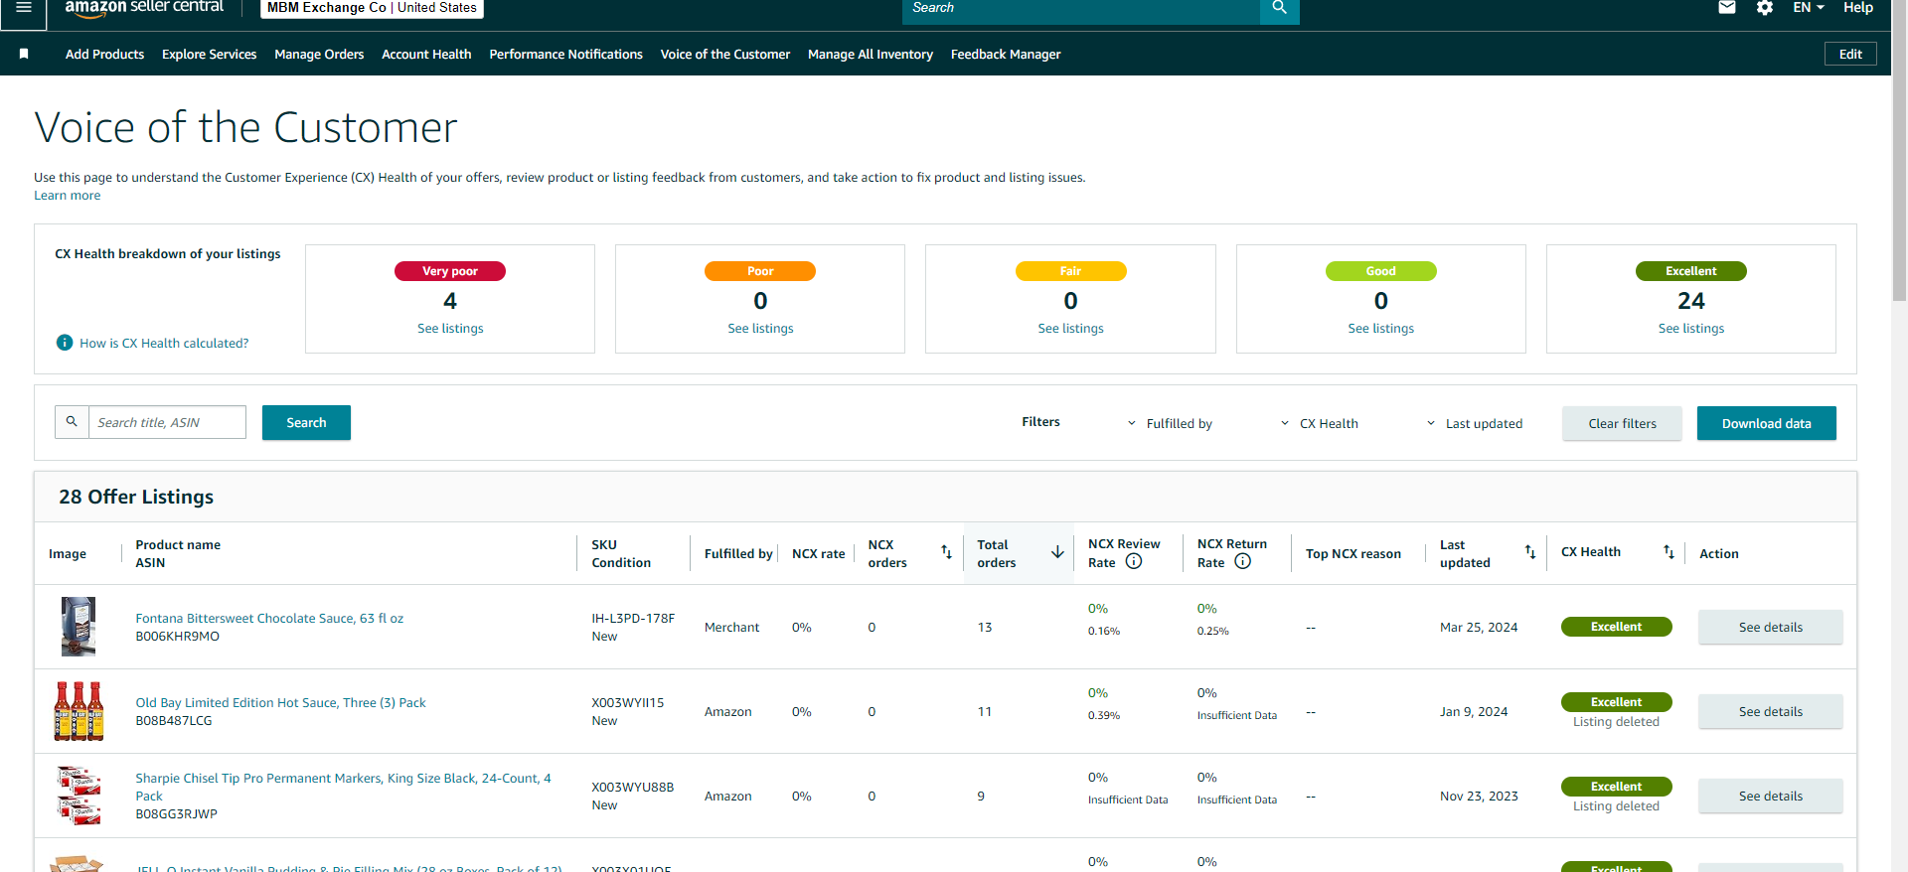
Task: Go to Manage All Inventory
Action: point(871,54)
